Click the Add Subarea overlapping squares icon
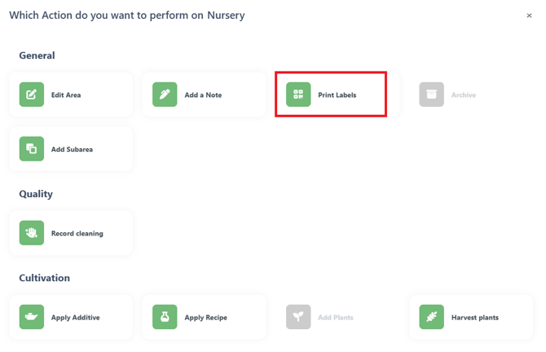The image size is (546, 352). (32, 148)
